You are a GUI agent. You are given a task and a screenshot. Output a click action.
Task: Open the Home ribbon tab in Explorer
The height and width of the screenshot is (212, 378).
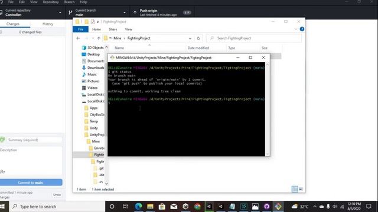(96, 29)
